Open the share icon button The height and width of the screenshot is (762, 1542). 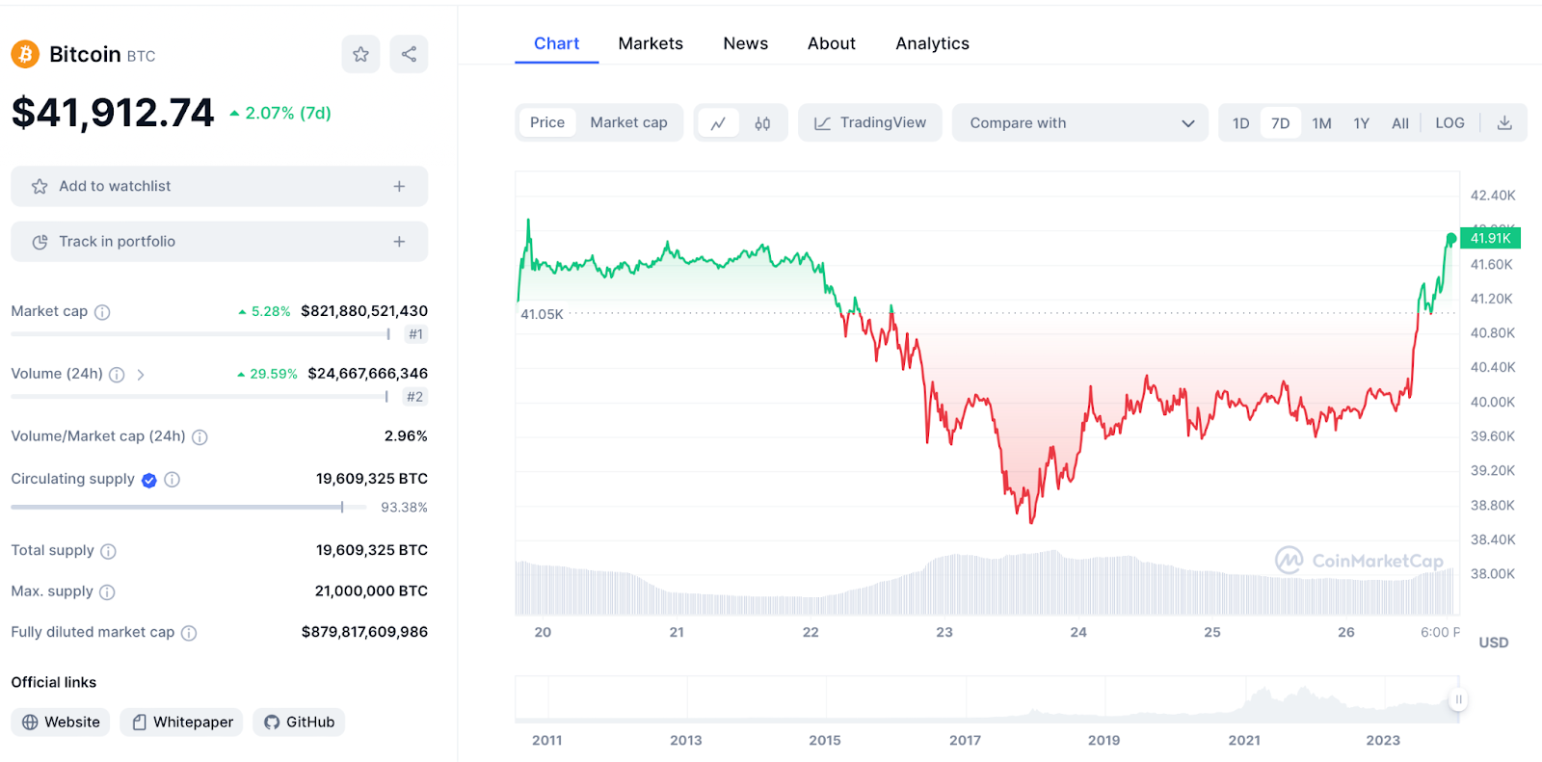[x=409, y=54]
